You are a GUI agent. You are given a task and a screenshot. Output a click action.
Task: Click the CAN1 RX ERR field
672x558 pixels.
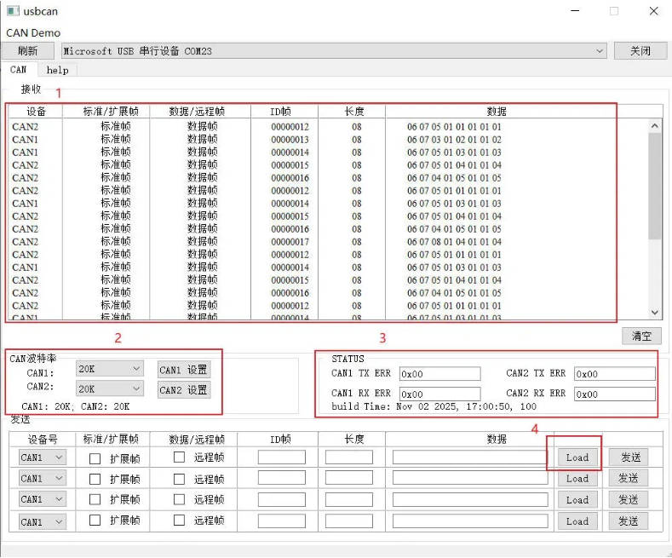click(439, 394)
